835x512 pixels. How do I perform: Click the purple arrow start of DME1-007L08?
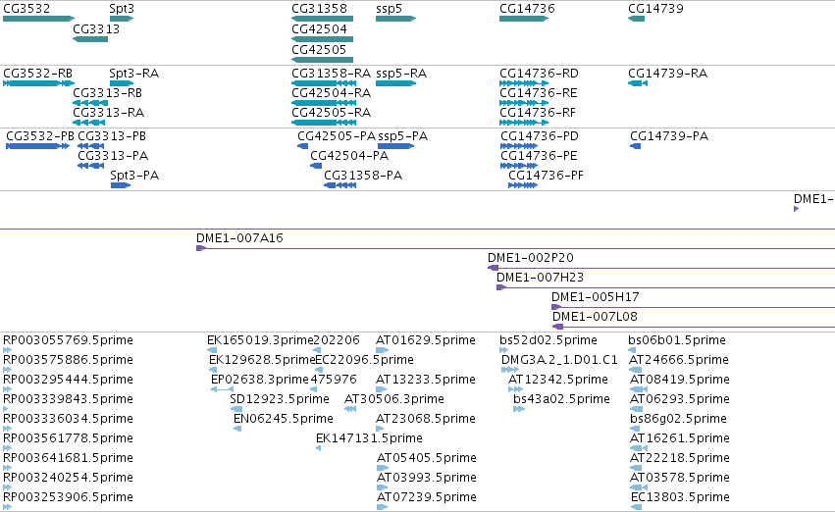click(557, 327)
